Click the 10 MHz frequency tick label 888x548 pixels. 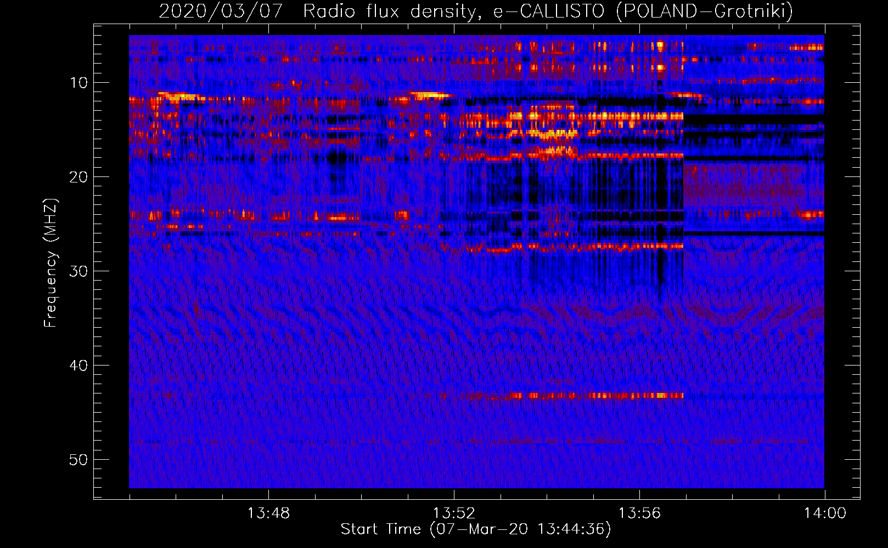tap(78, 83)
